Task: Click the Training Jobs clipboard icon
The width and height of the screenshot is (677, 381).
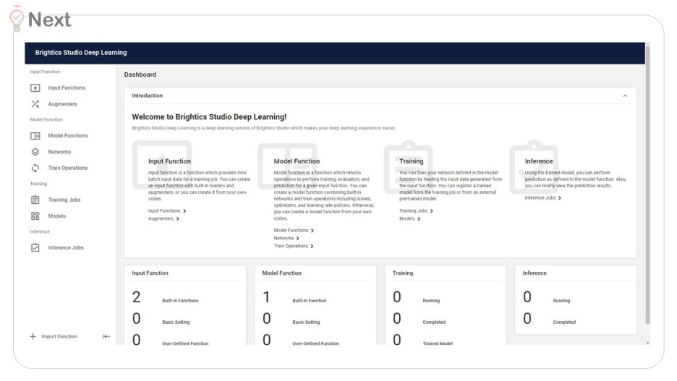Action: click(x=35, y=200)
